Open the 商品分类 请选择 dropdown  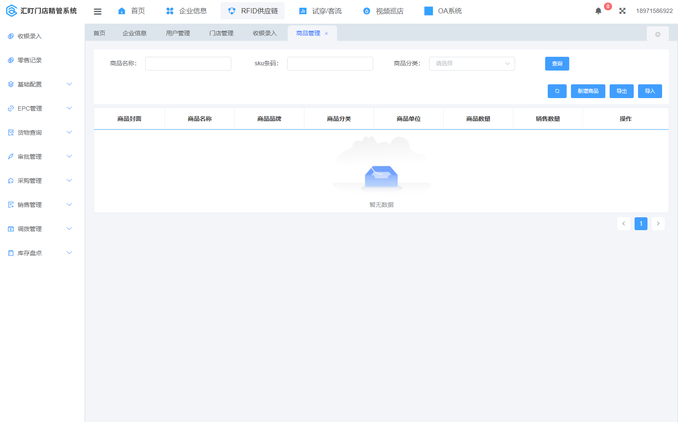click(x=472, y=64)
